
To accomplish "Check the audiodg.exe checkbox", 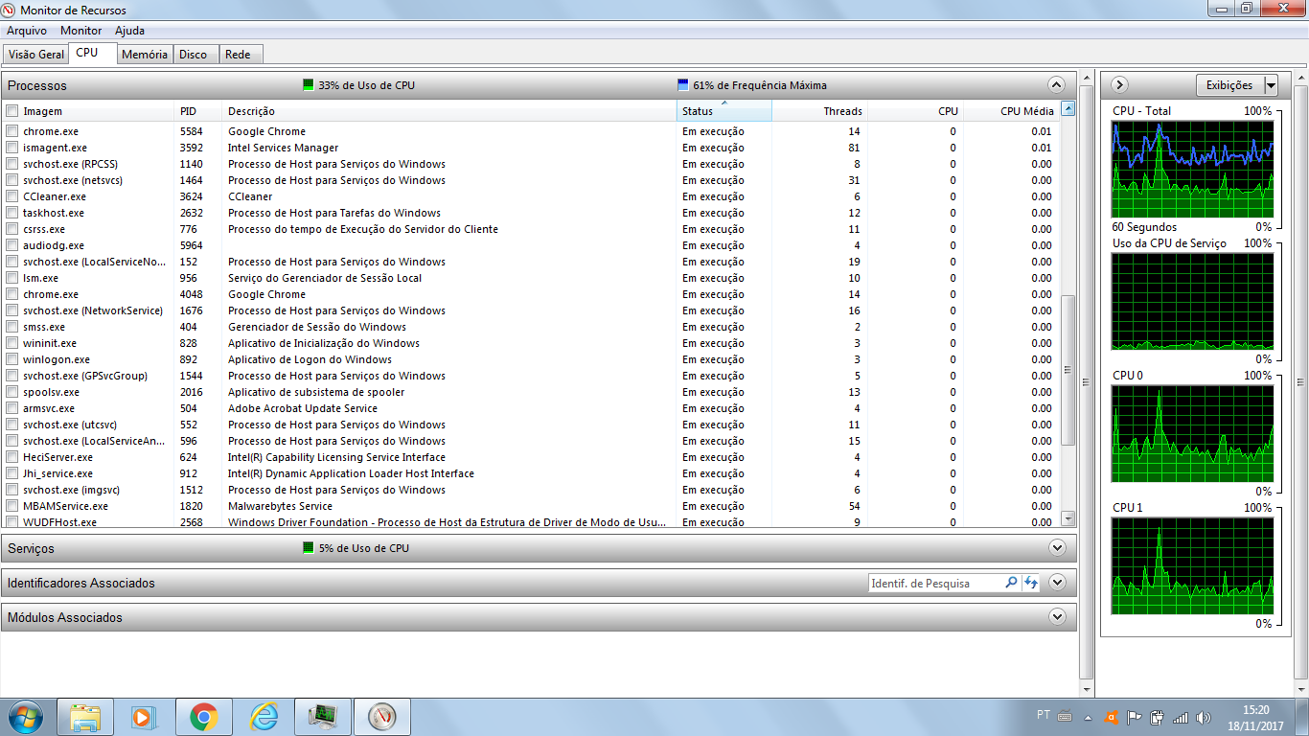I will click(x=12, y=245).
